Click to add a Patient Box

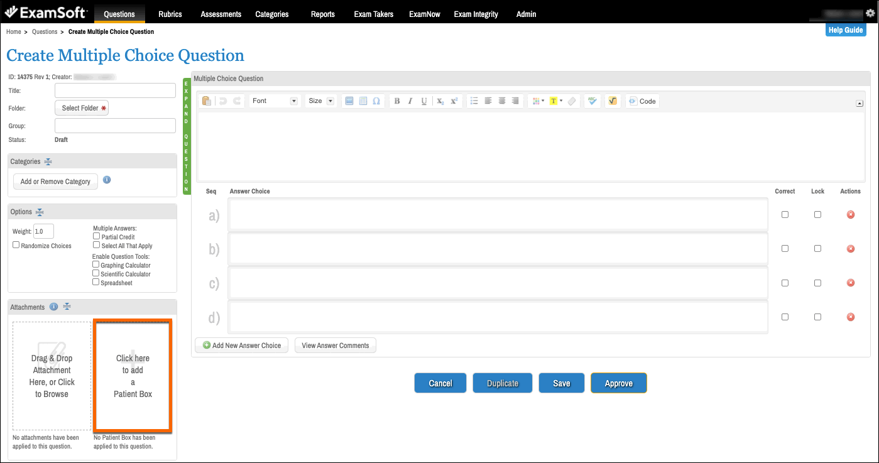coord(133,376)
